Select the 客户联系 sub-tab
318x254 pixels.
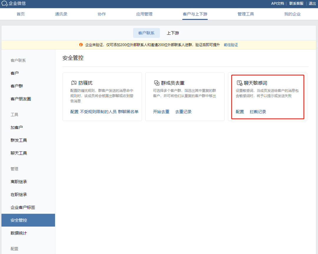pyautogui.click(x=146, y=33)
